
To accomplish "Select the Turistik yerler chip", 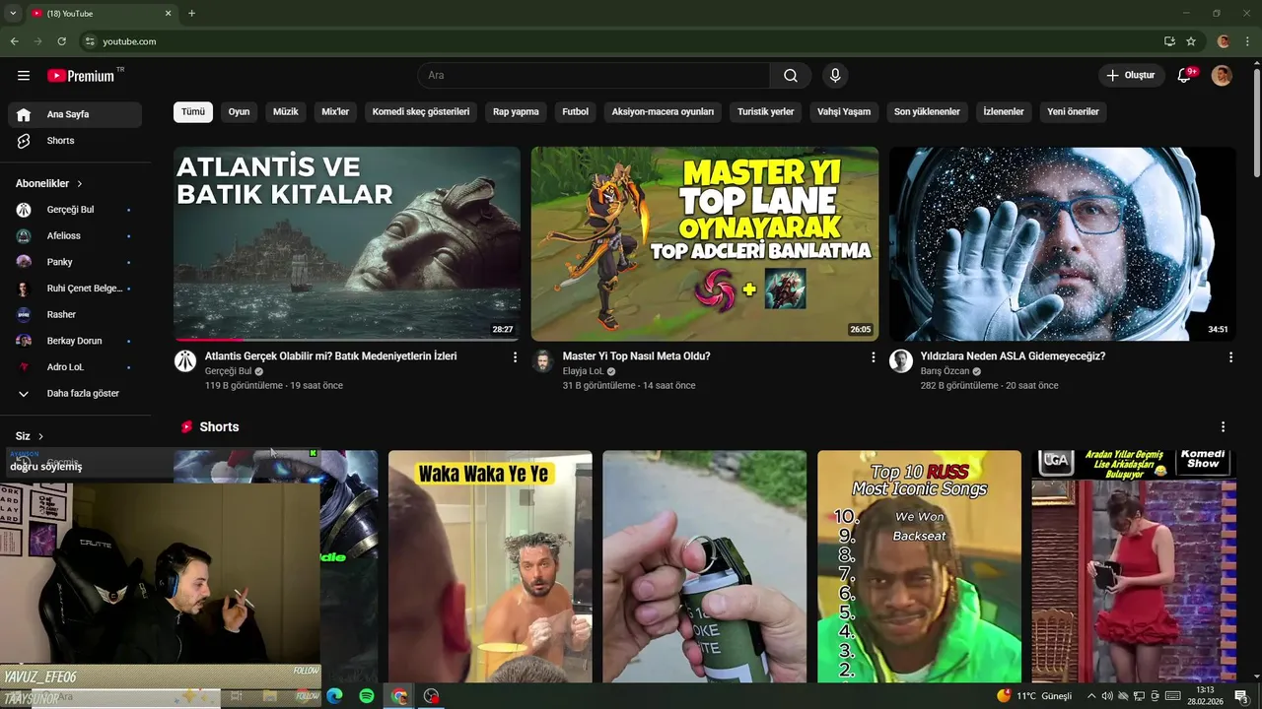I will pos(766,112).
